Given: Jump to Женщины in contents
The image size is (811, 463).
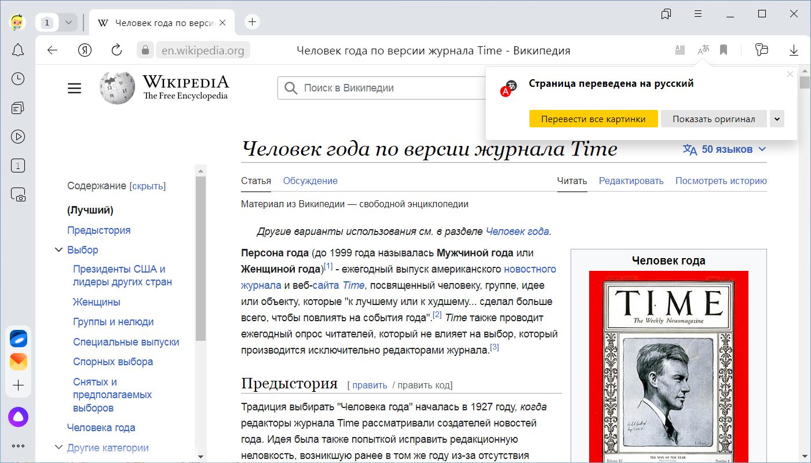Looking at the screenshot, I should 97,302.
